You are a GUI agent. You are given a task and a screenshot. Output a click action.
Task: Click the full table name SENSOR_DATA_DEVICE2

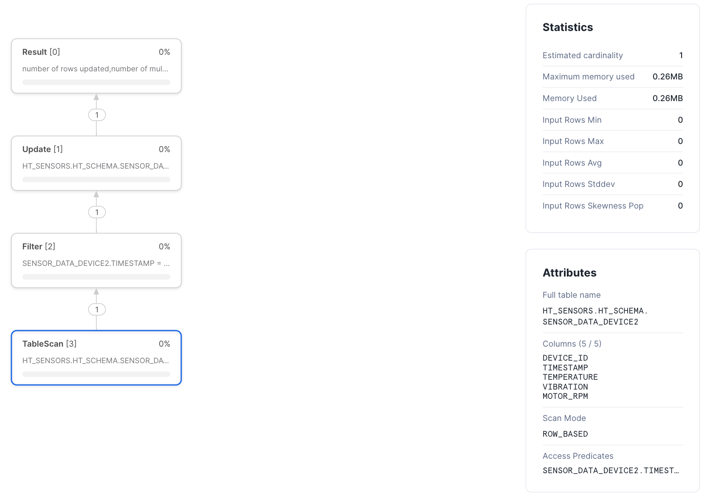point(591,322)
